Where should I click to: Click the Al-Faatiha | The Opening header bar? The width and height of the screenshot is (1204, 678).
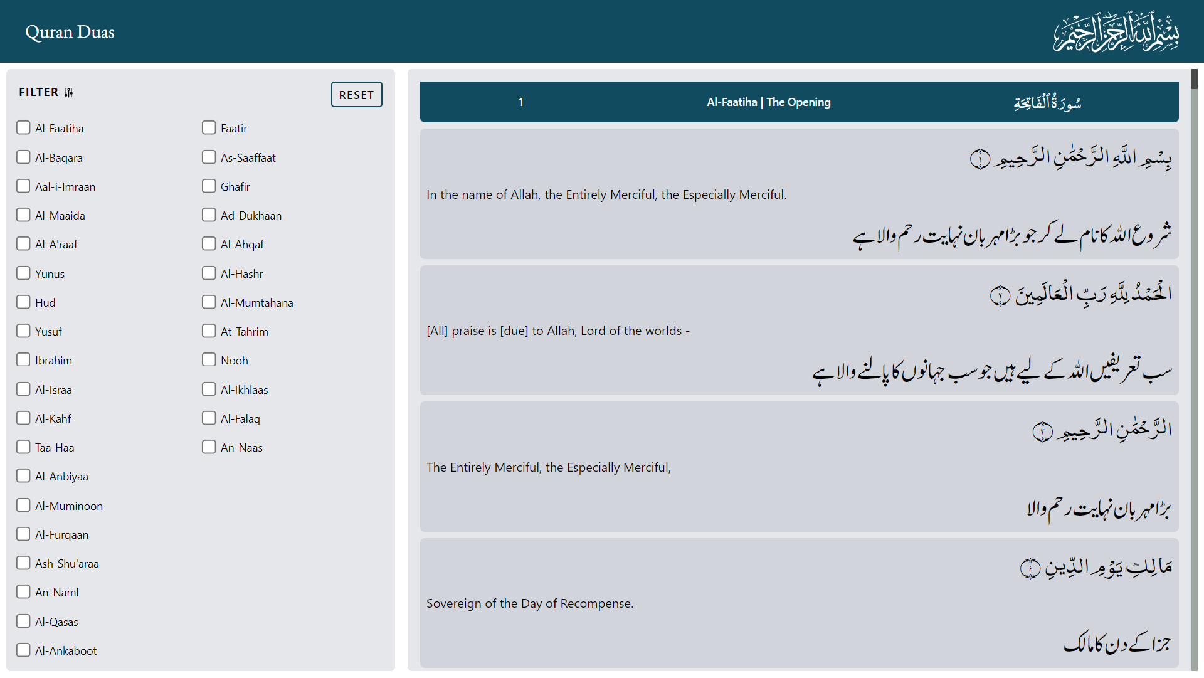[768, 102]
